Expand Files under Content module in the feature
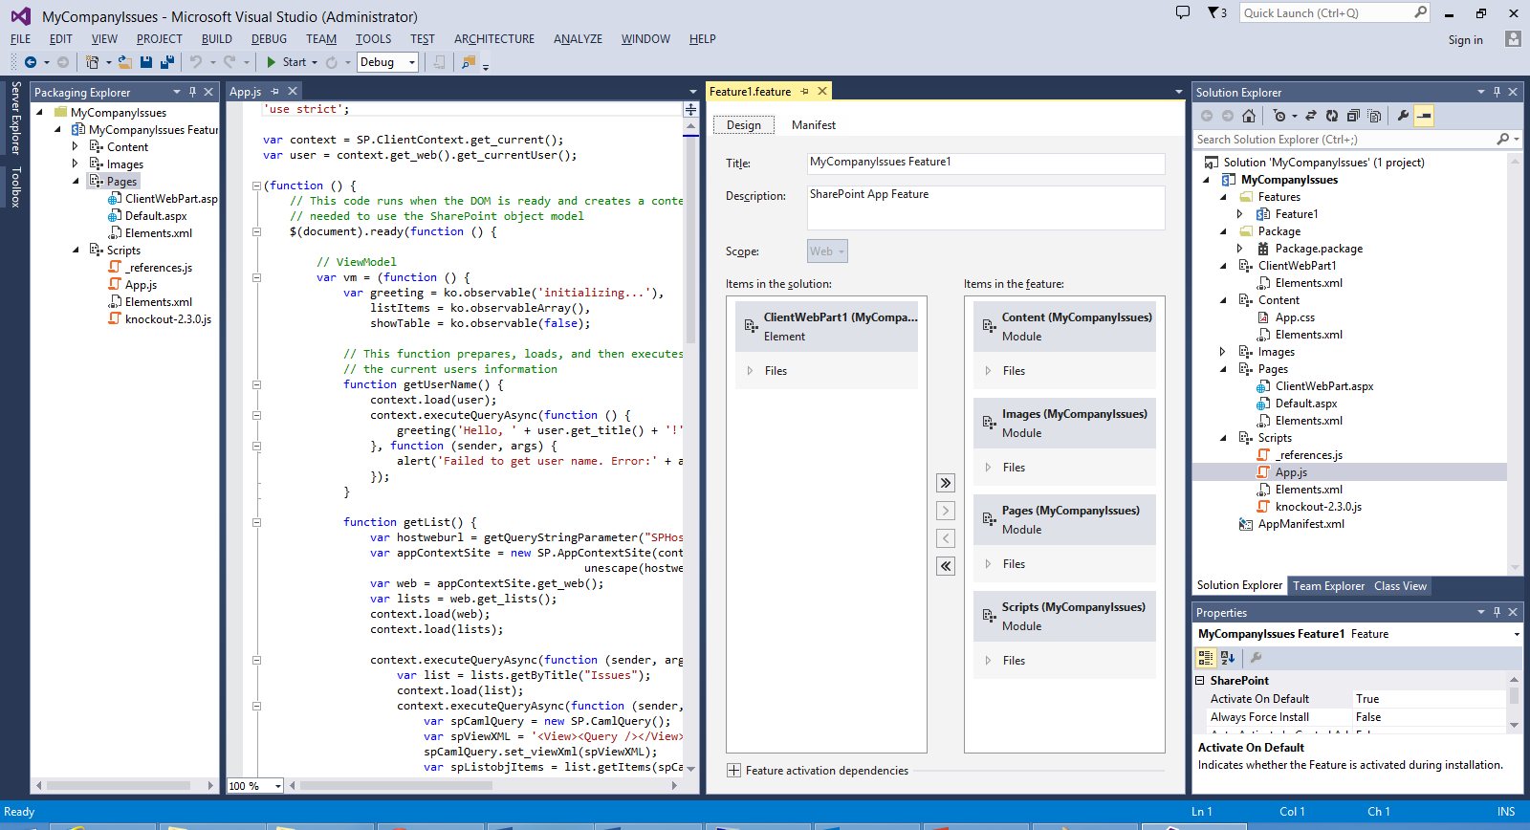Viewport: 1530px width, 830px height. (x=988, y=371)
